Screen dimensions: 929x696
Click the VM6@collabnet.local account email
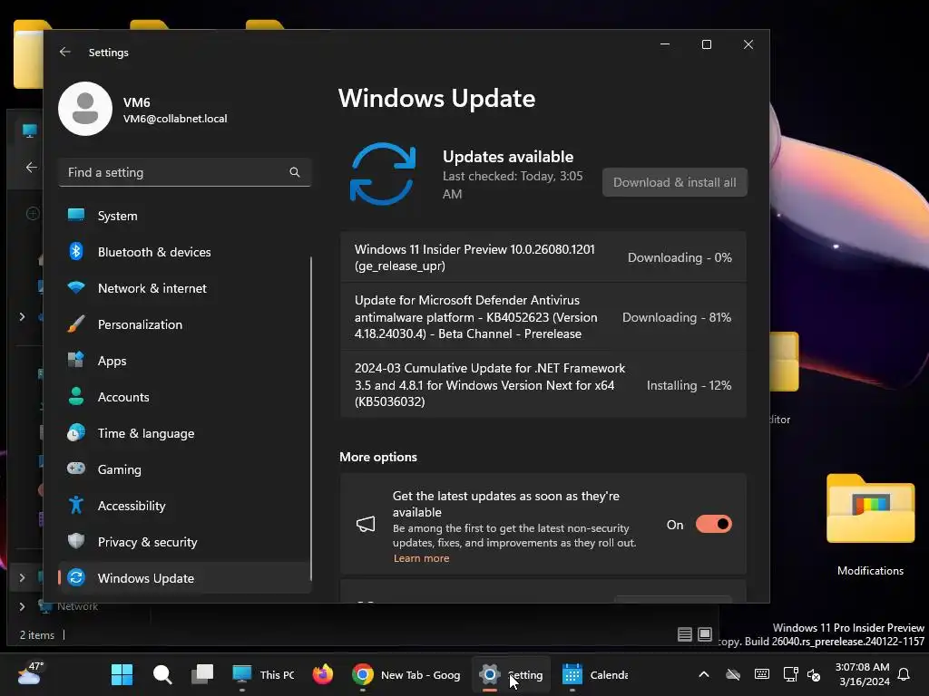(x=175, y=119)
